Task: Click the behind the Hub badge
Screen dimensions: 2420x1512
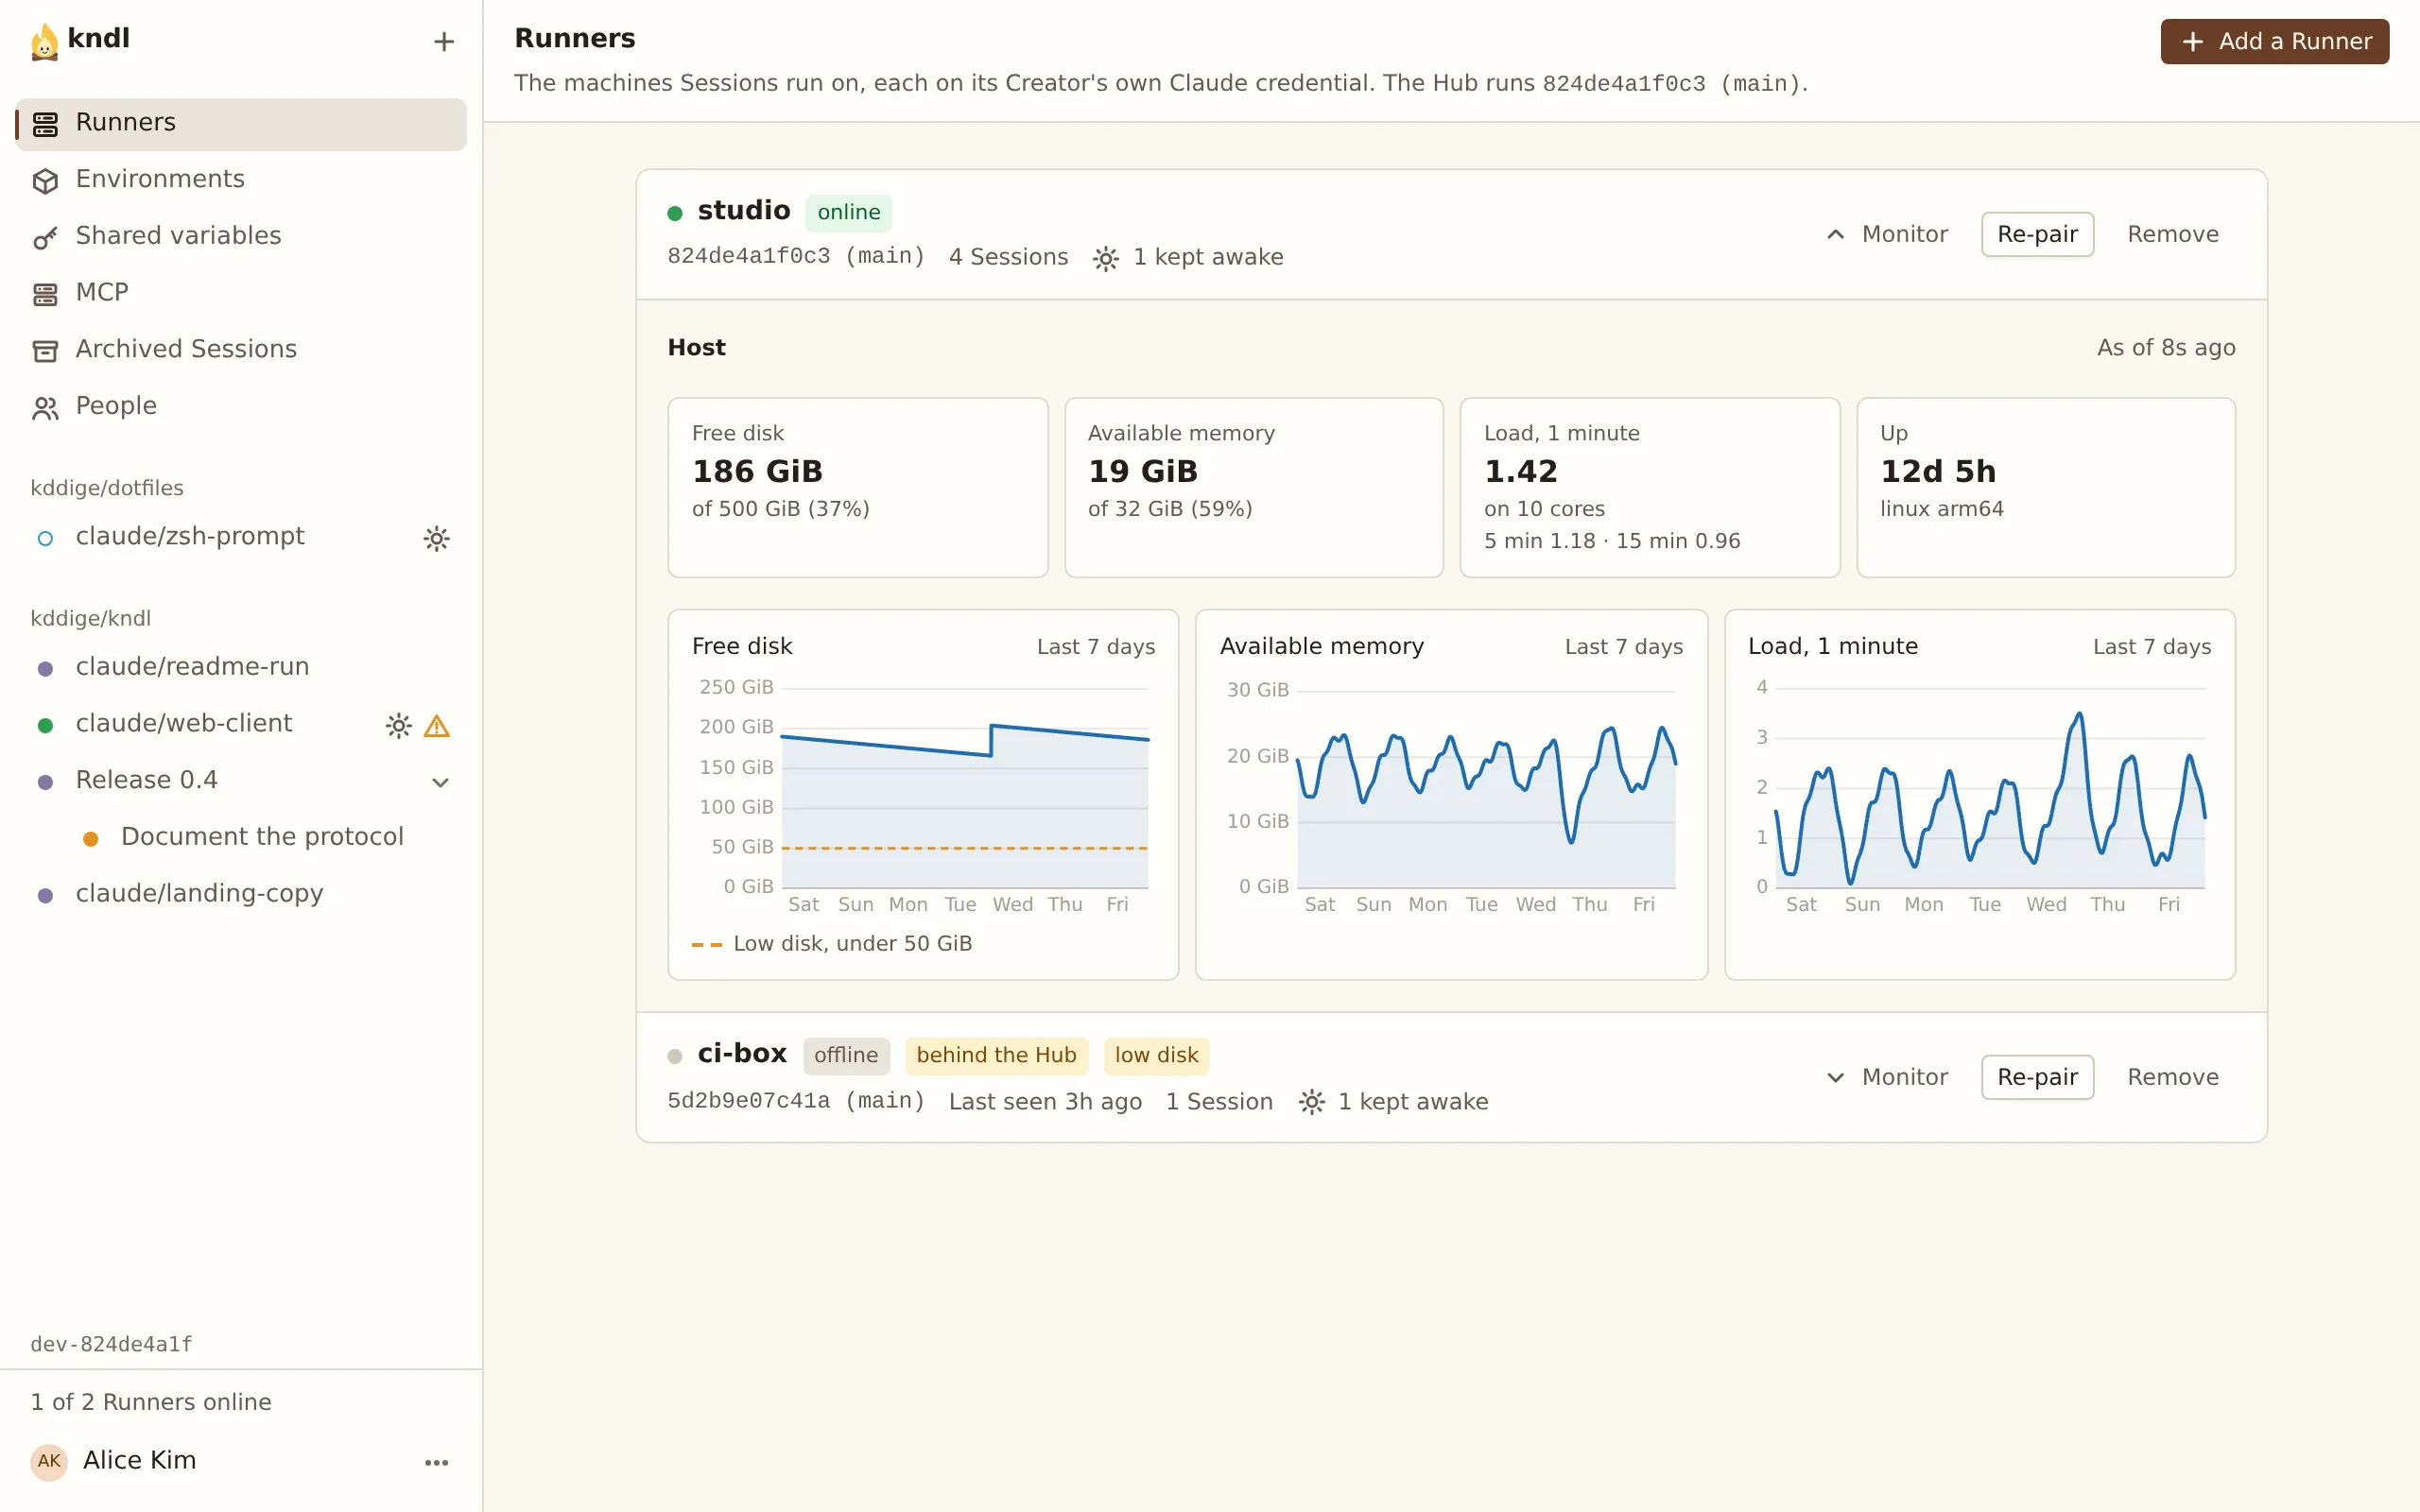Action: pos(996,1055)
